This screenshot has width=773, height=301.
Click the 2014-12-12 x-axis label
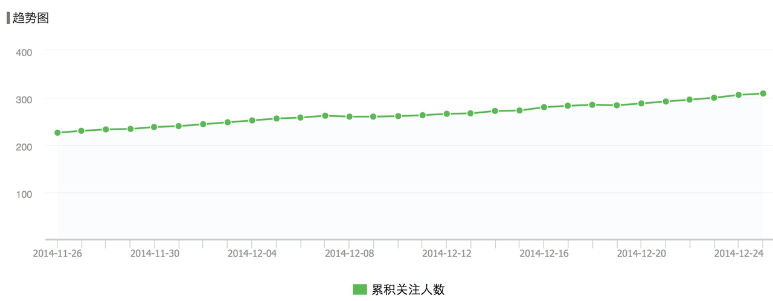(x=446, y=253)
